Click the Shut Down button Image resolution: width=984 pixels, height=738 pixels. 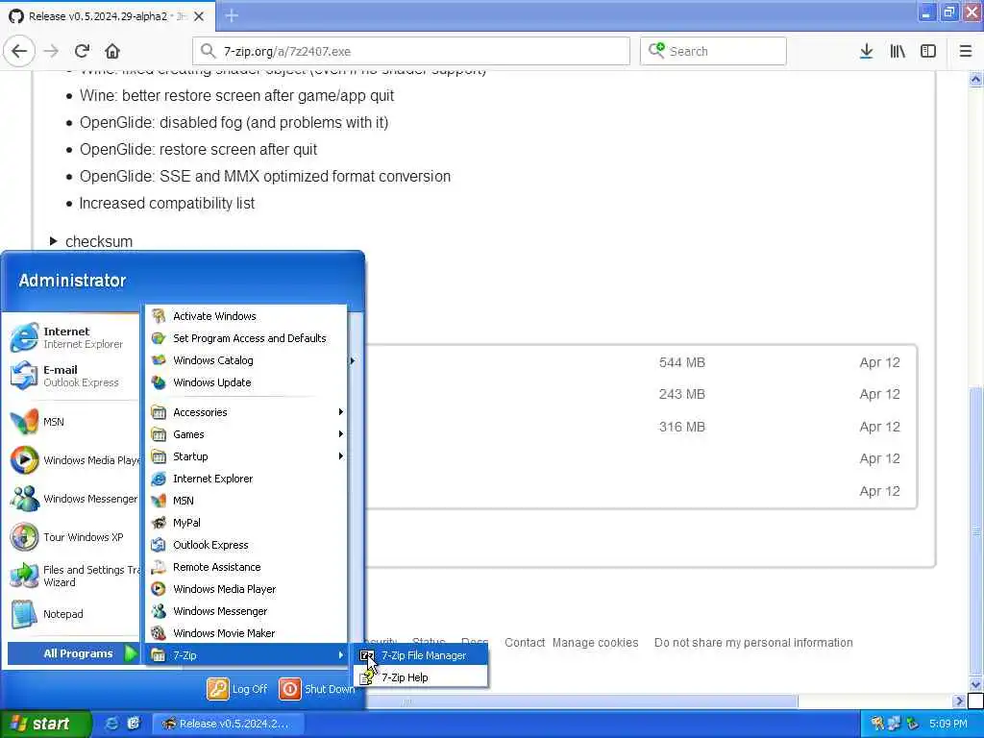pos(316,689)
